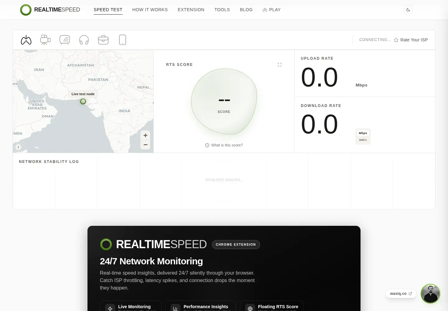Open How It Works page
Screen dimensions: 448x311
150,10
